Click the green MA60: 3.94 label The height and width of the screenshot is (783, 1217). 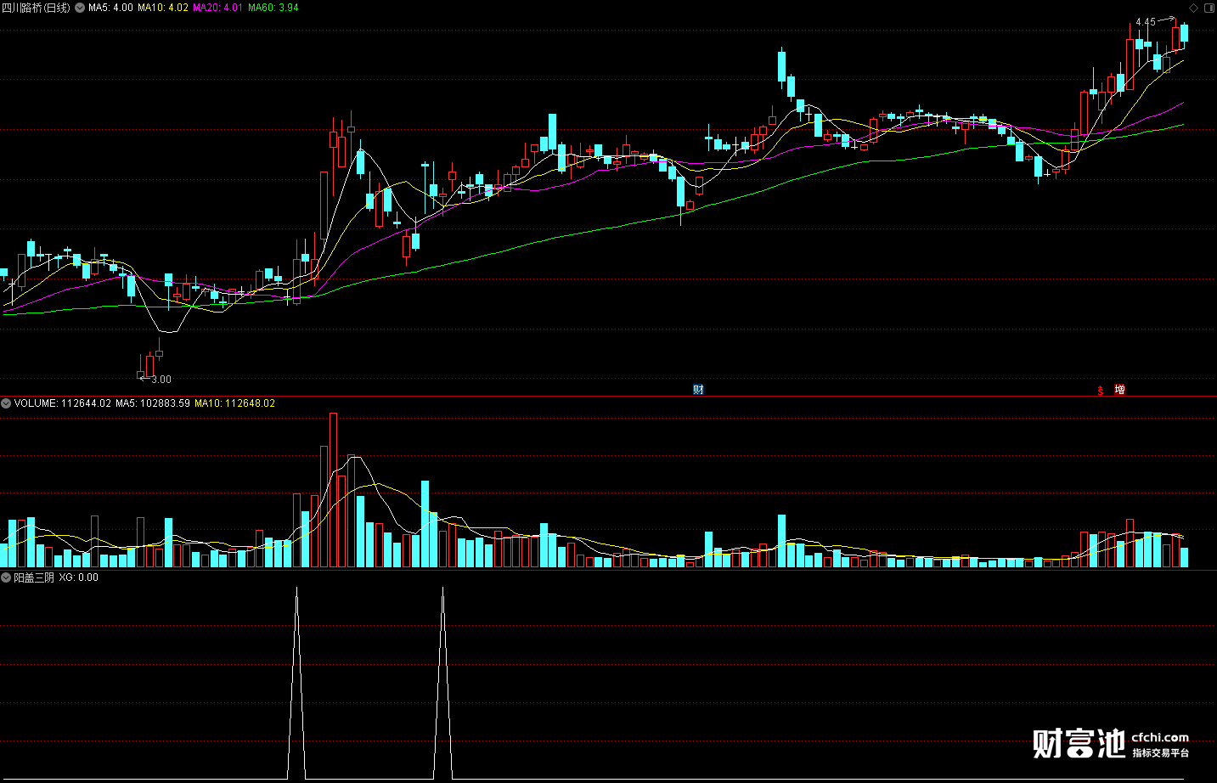coord(273,8)
